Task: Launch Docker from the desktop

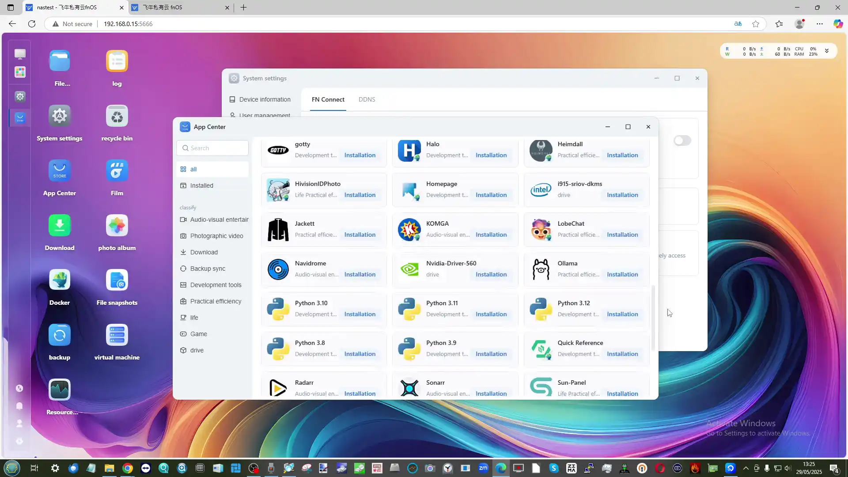Action: 60,280
